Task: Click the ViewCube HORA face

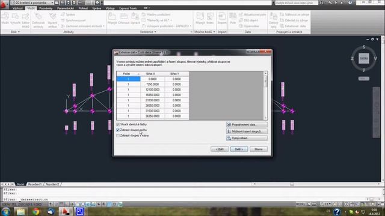Action: pos(363,59)
